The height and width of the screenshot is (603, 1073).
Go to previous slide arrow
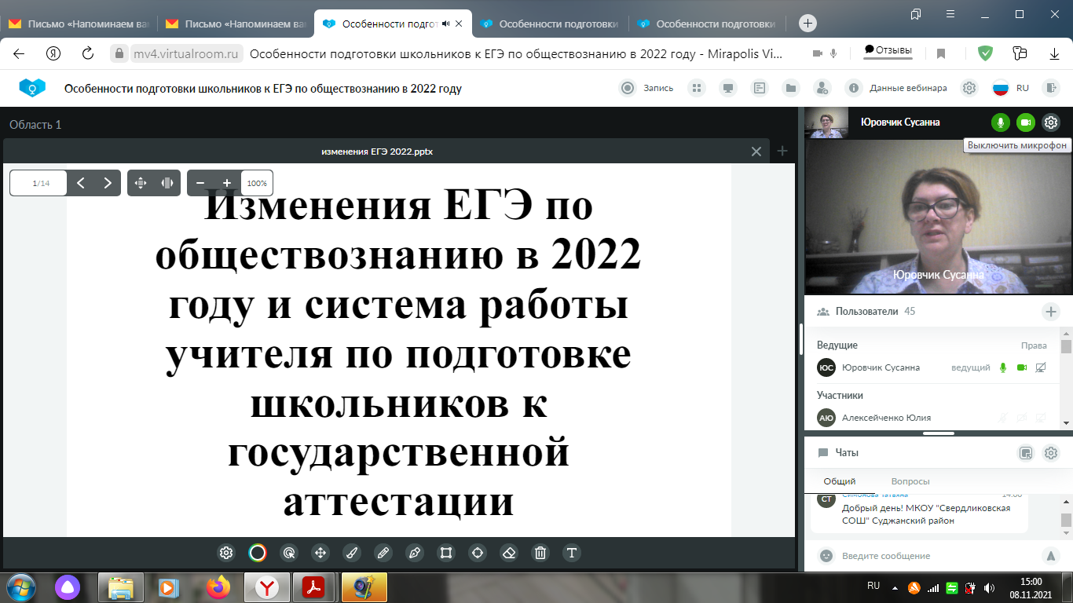(81, 183)
